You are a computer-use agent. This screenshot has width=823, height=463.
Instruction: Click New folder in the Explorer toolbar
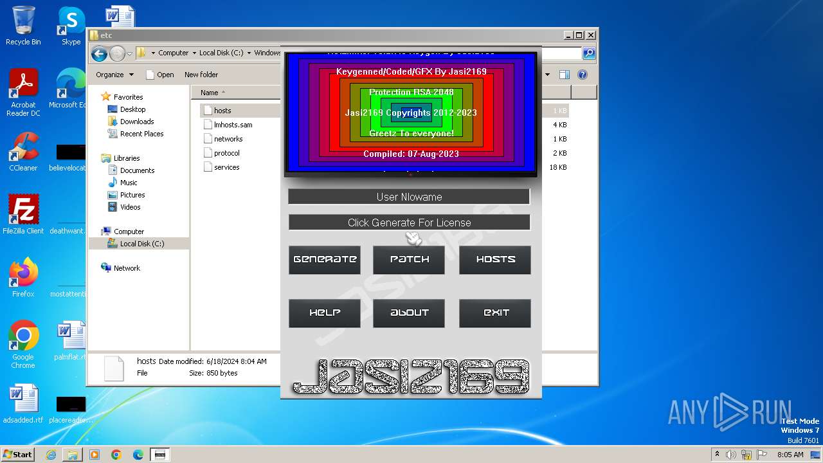pos(201,75)
